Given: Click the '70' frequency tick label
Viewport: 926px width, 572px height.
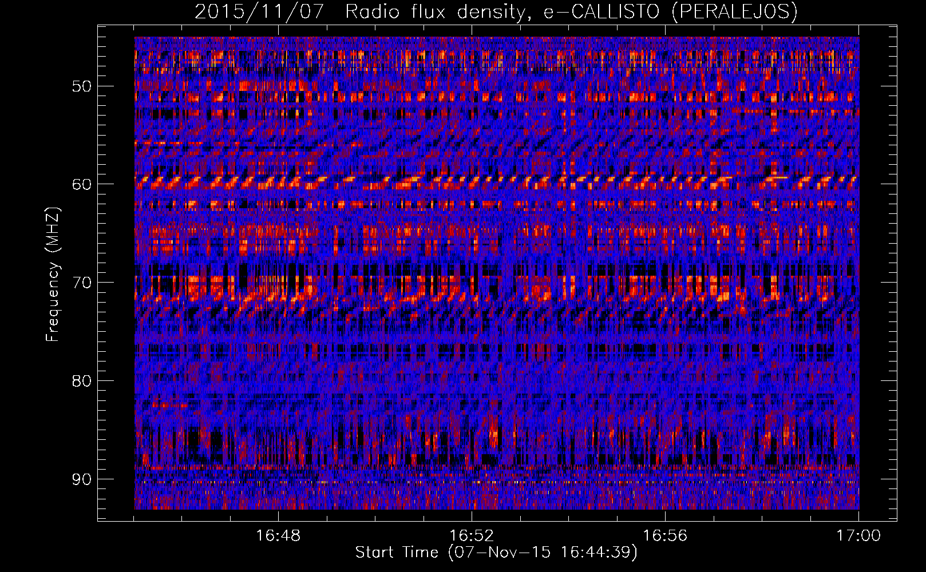Looking at the screenshot, I should [x=81, y=283].
